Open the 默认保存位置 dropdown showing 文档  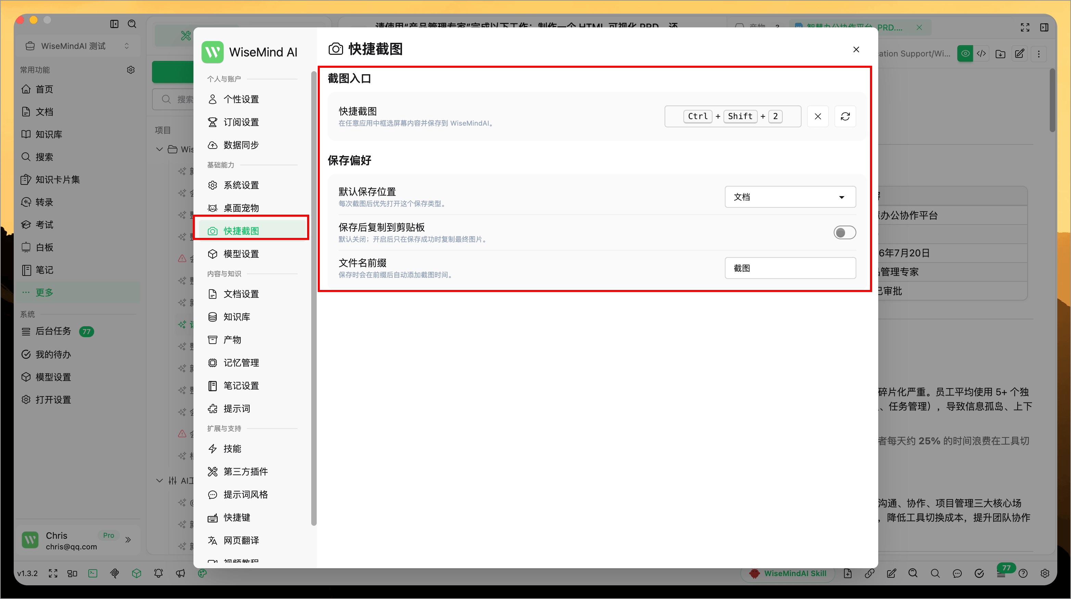tap(790, 197)
